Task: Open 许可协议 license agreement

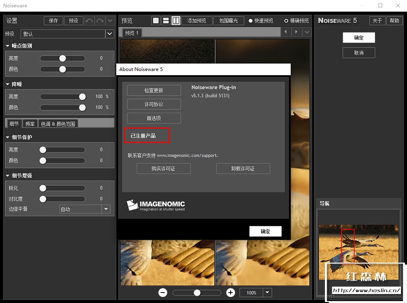Action: pos(154,104)
